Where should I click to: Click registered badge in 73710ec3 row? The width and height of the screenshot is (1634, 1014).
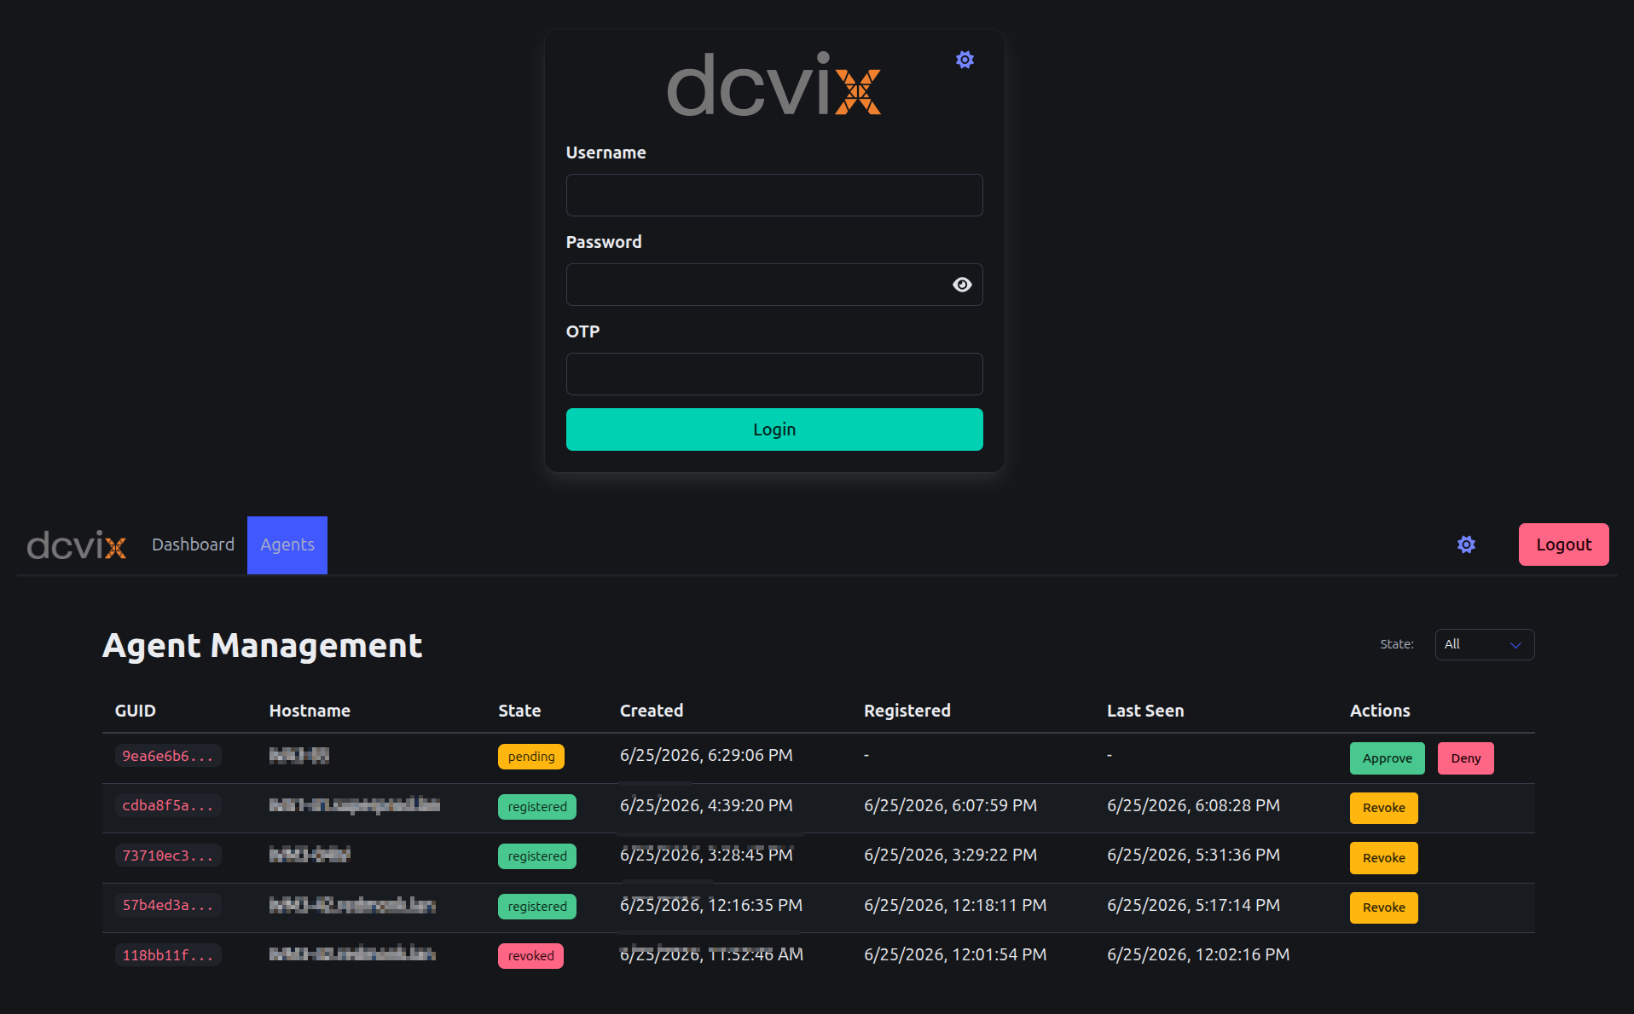tap(537, 856)
